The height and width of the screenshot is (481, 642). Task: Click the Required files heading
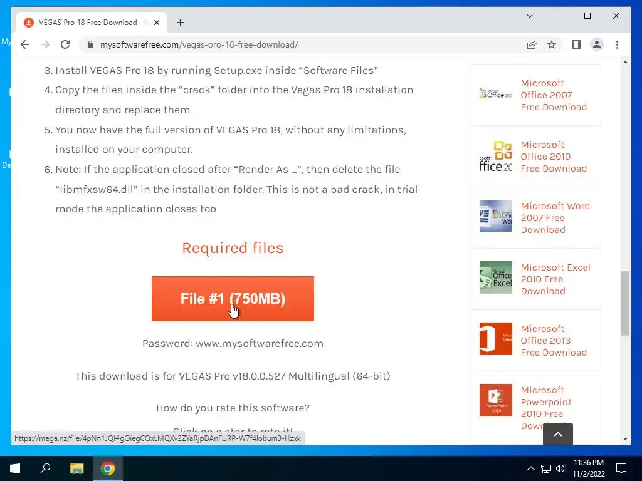pos(233,248)
